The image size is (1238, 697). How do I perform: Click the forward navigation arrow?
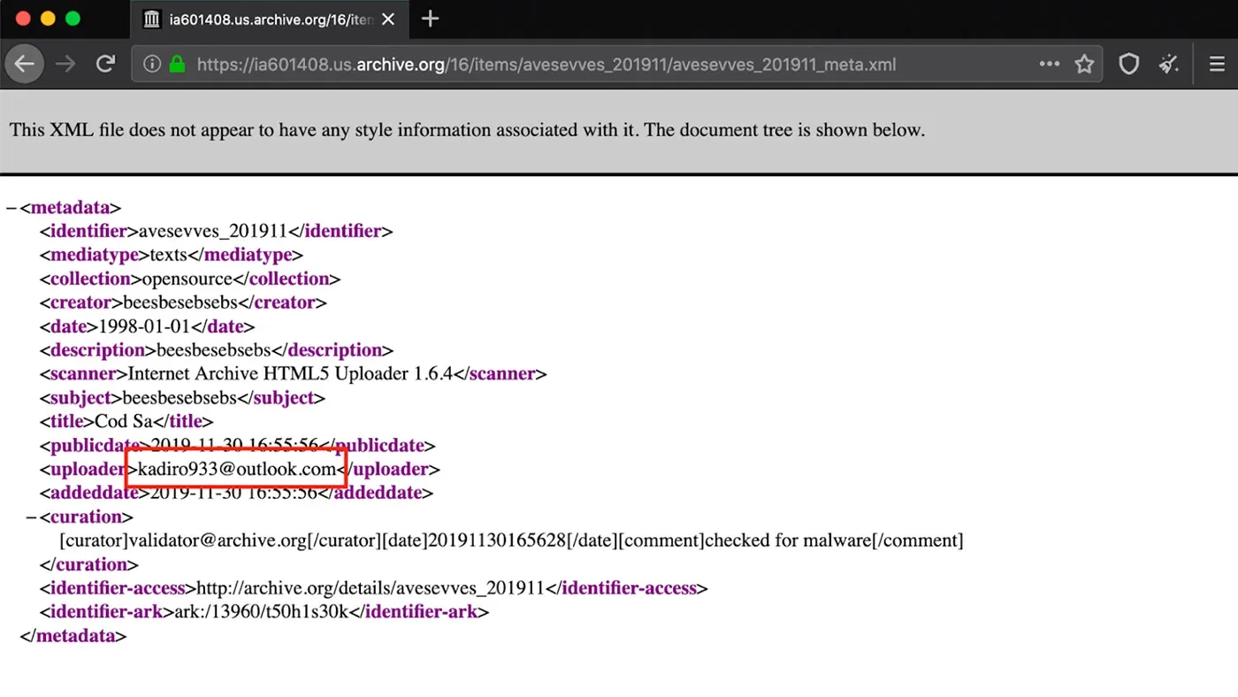point(65,64)
